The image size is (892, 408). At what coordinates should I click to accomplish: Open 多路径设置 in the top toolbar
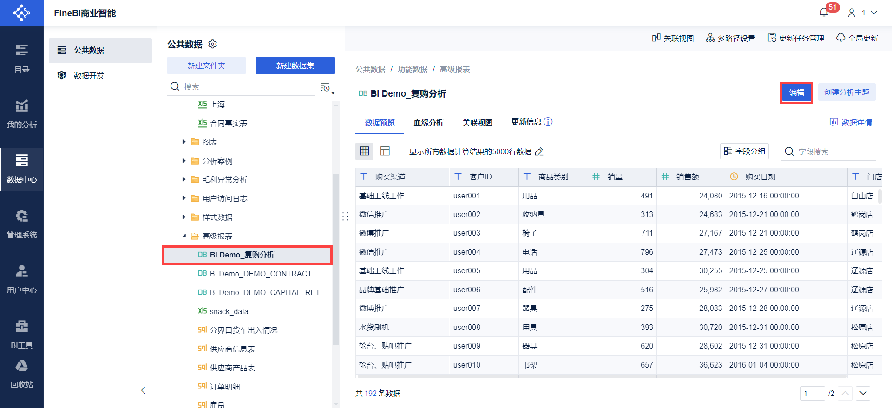[730, 38]
